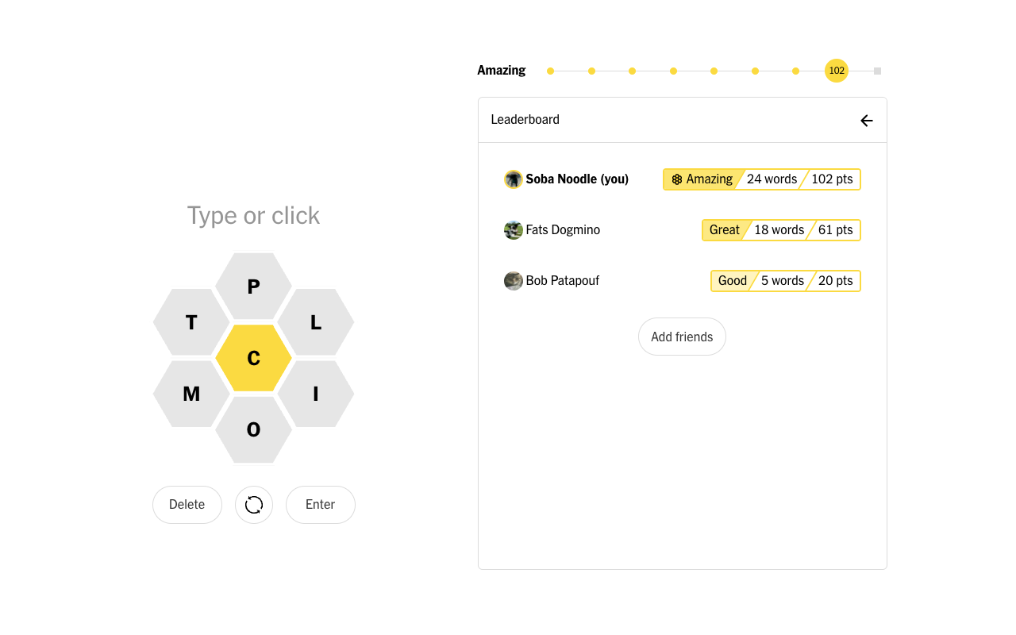
Task: Click the final square marker on progress bar
Action: pyautogui.click(x=877, y=71)
